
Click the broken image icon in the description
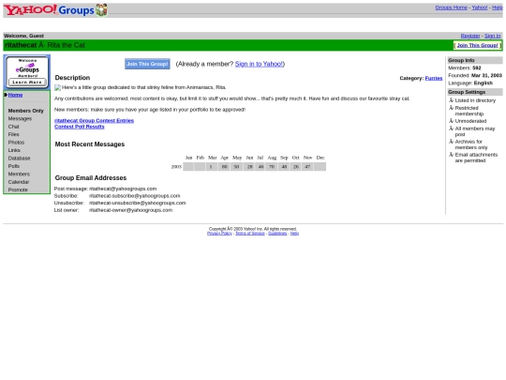coord(57,87)
